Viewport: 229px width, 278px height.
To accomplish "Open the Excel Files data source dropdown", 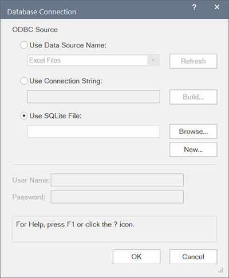I will [x=93, y=61].
